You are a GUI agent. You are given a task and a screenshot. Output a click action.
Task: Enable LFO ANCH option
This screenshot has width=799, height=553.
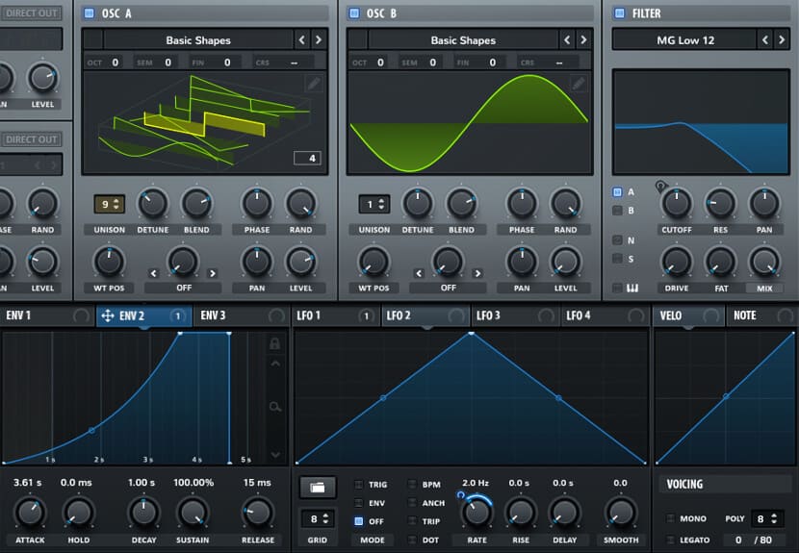[412, 503]
